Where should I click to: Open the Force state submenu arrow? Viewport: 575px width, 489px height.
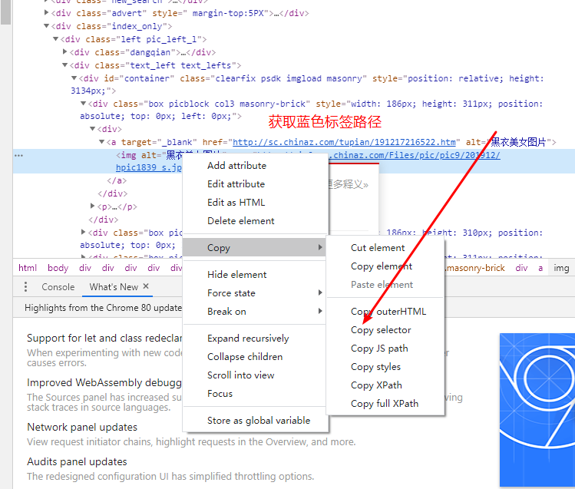pyautogui.click(x=320, y=293)
